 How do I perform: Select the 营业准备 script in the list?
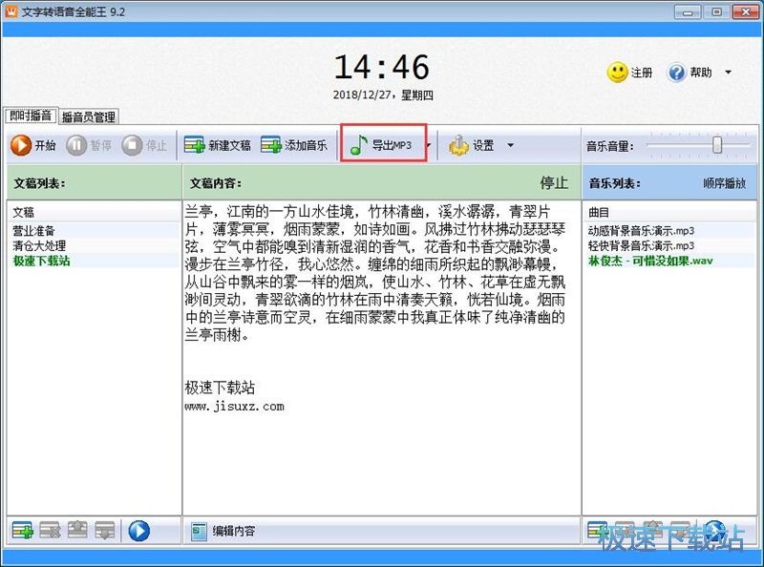[x=94, y=230]
